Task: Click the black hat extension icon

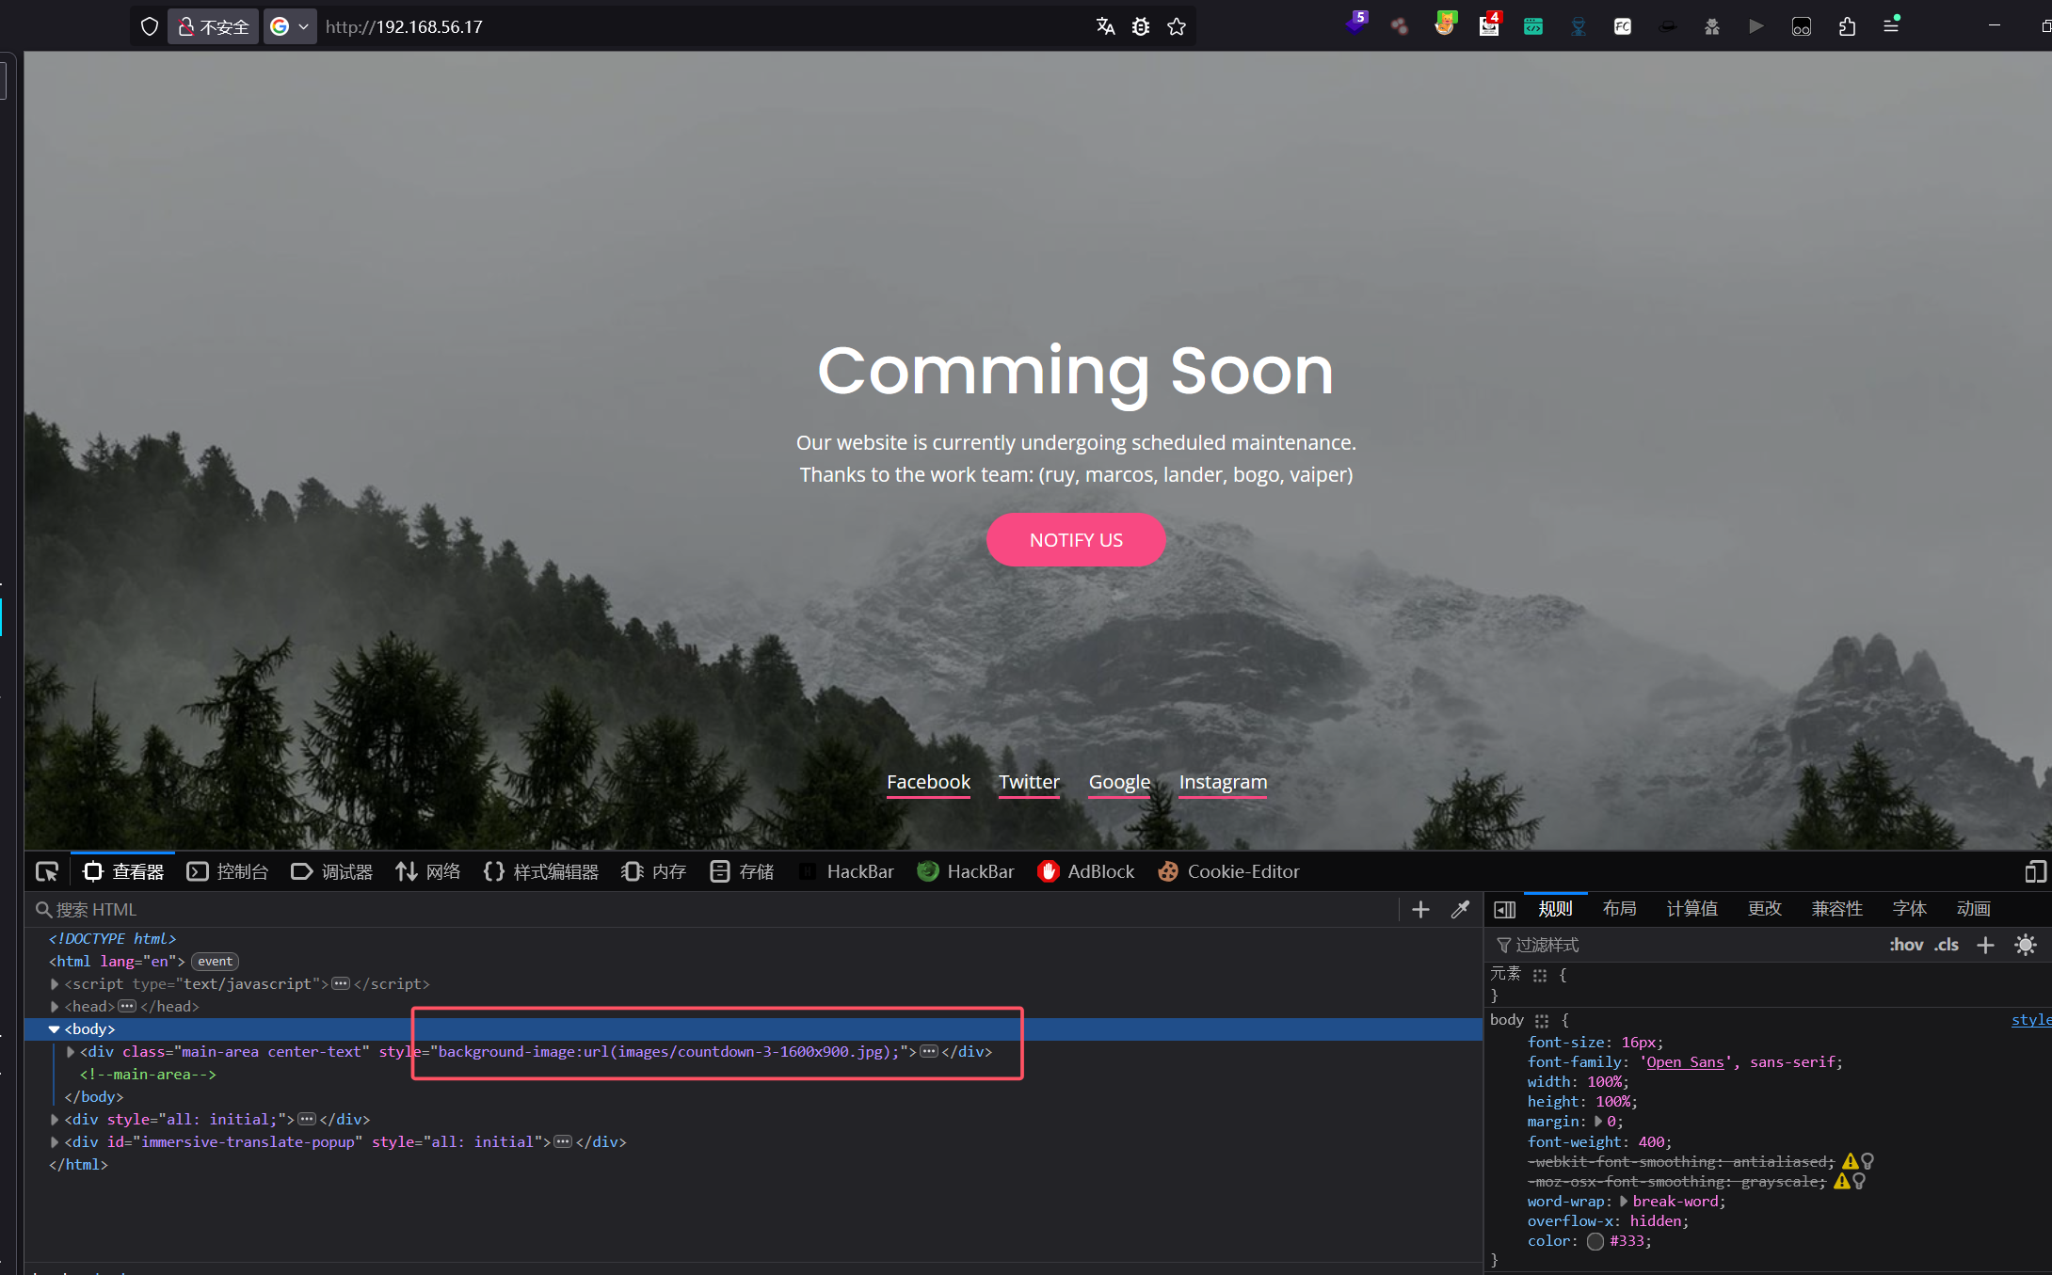Action: coord(1667,26)
